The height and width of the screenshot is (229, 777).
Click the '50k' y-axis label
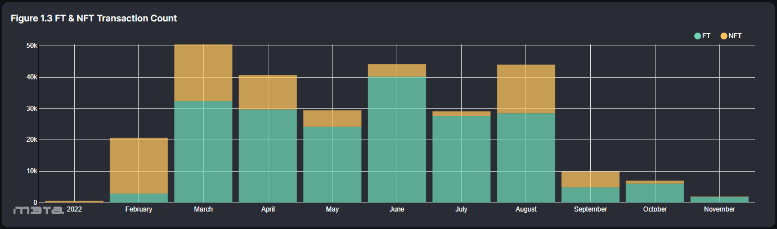(32, 46)
